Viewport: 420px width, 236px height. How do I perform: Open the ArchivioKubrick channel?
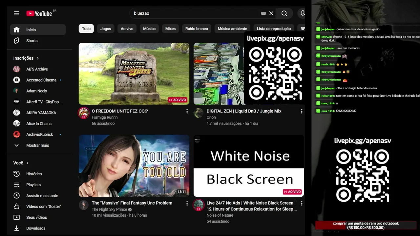tap(38, 134)
